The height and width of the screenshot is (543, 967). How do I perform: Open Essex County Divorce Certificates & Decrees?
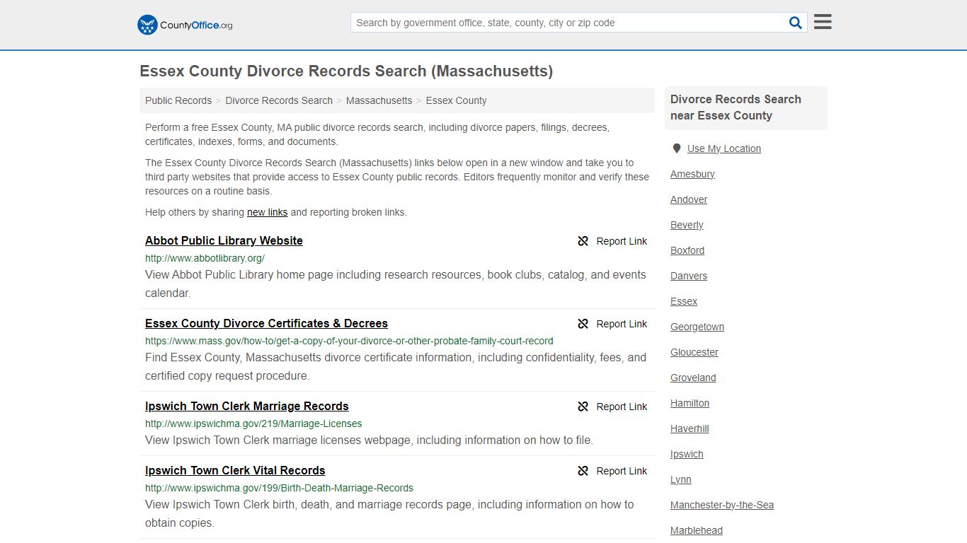click(266, 323)
